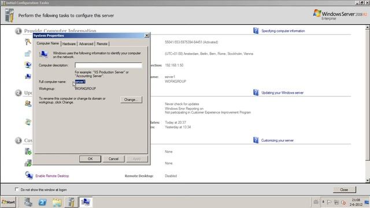Viewport: 370px width, 208px height.
Task: Confirm the System Properties dialog with OK
Action: point(90,159)
